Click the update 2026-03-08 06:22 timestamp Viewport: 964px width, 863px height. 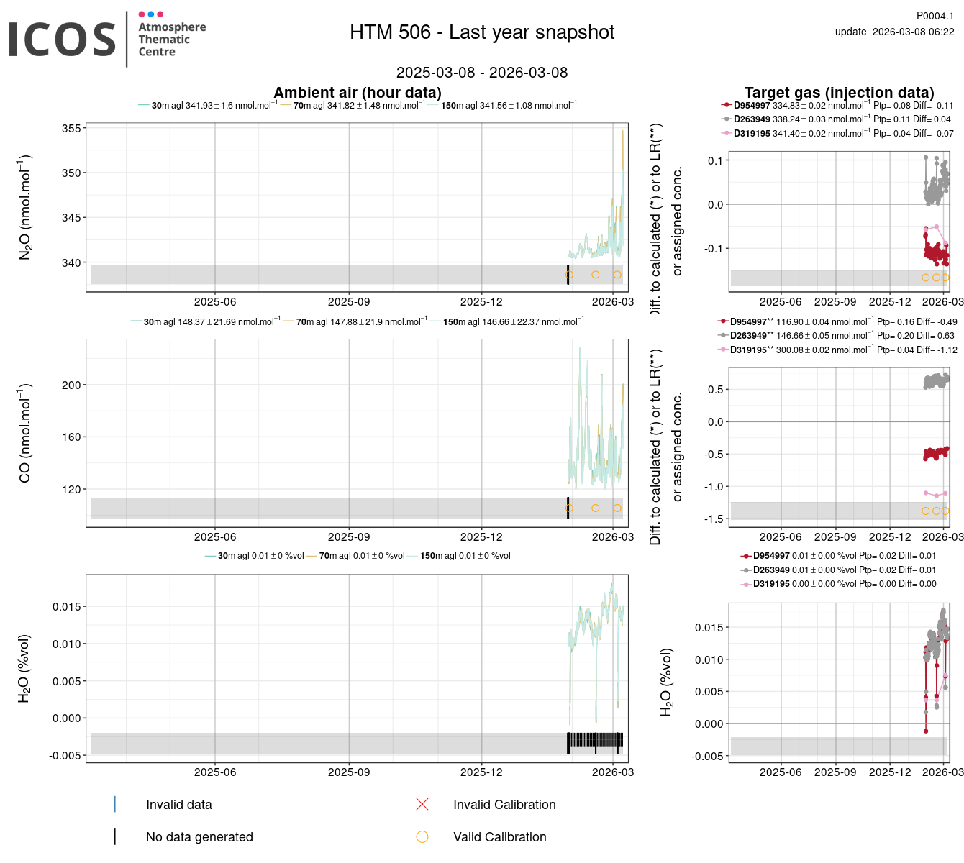pyautogui.click(x=894, y=32)
